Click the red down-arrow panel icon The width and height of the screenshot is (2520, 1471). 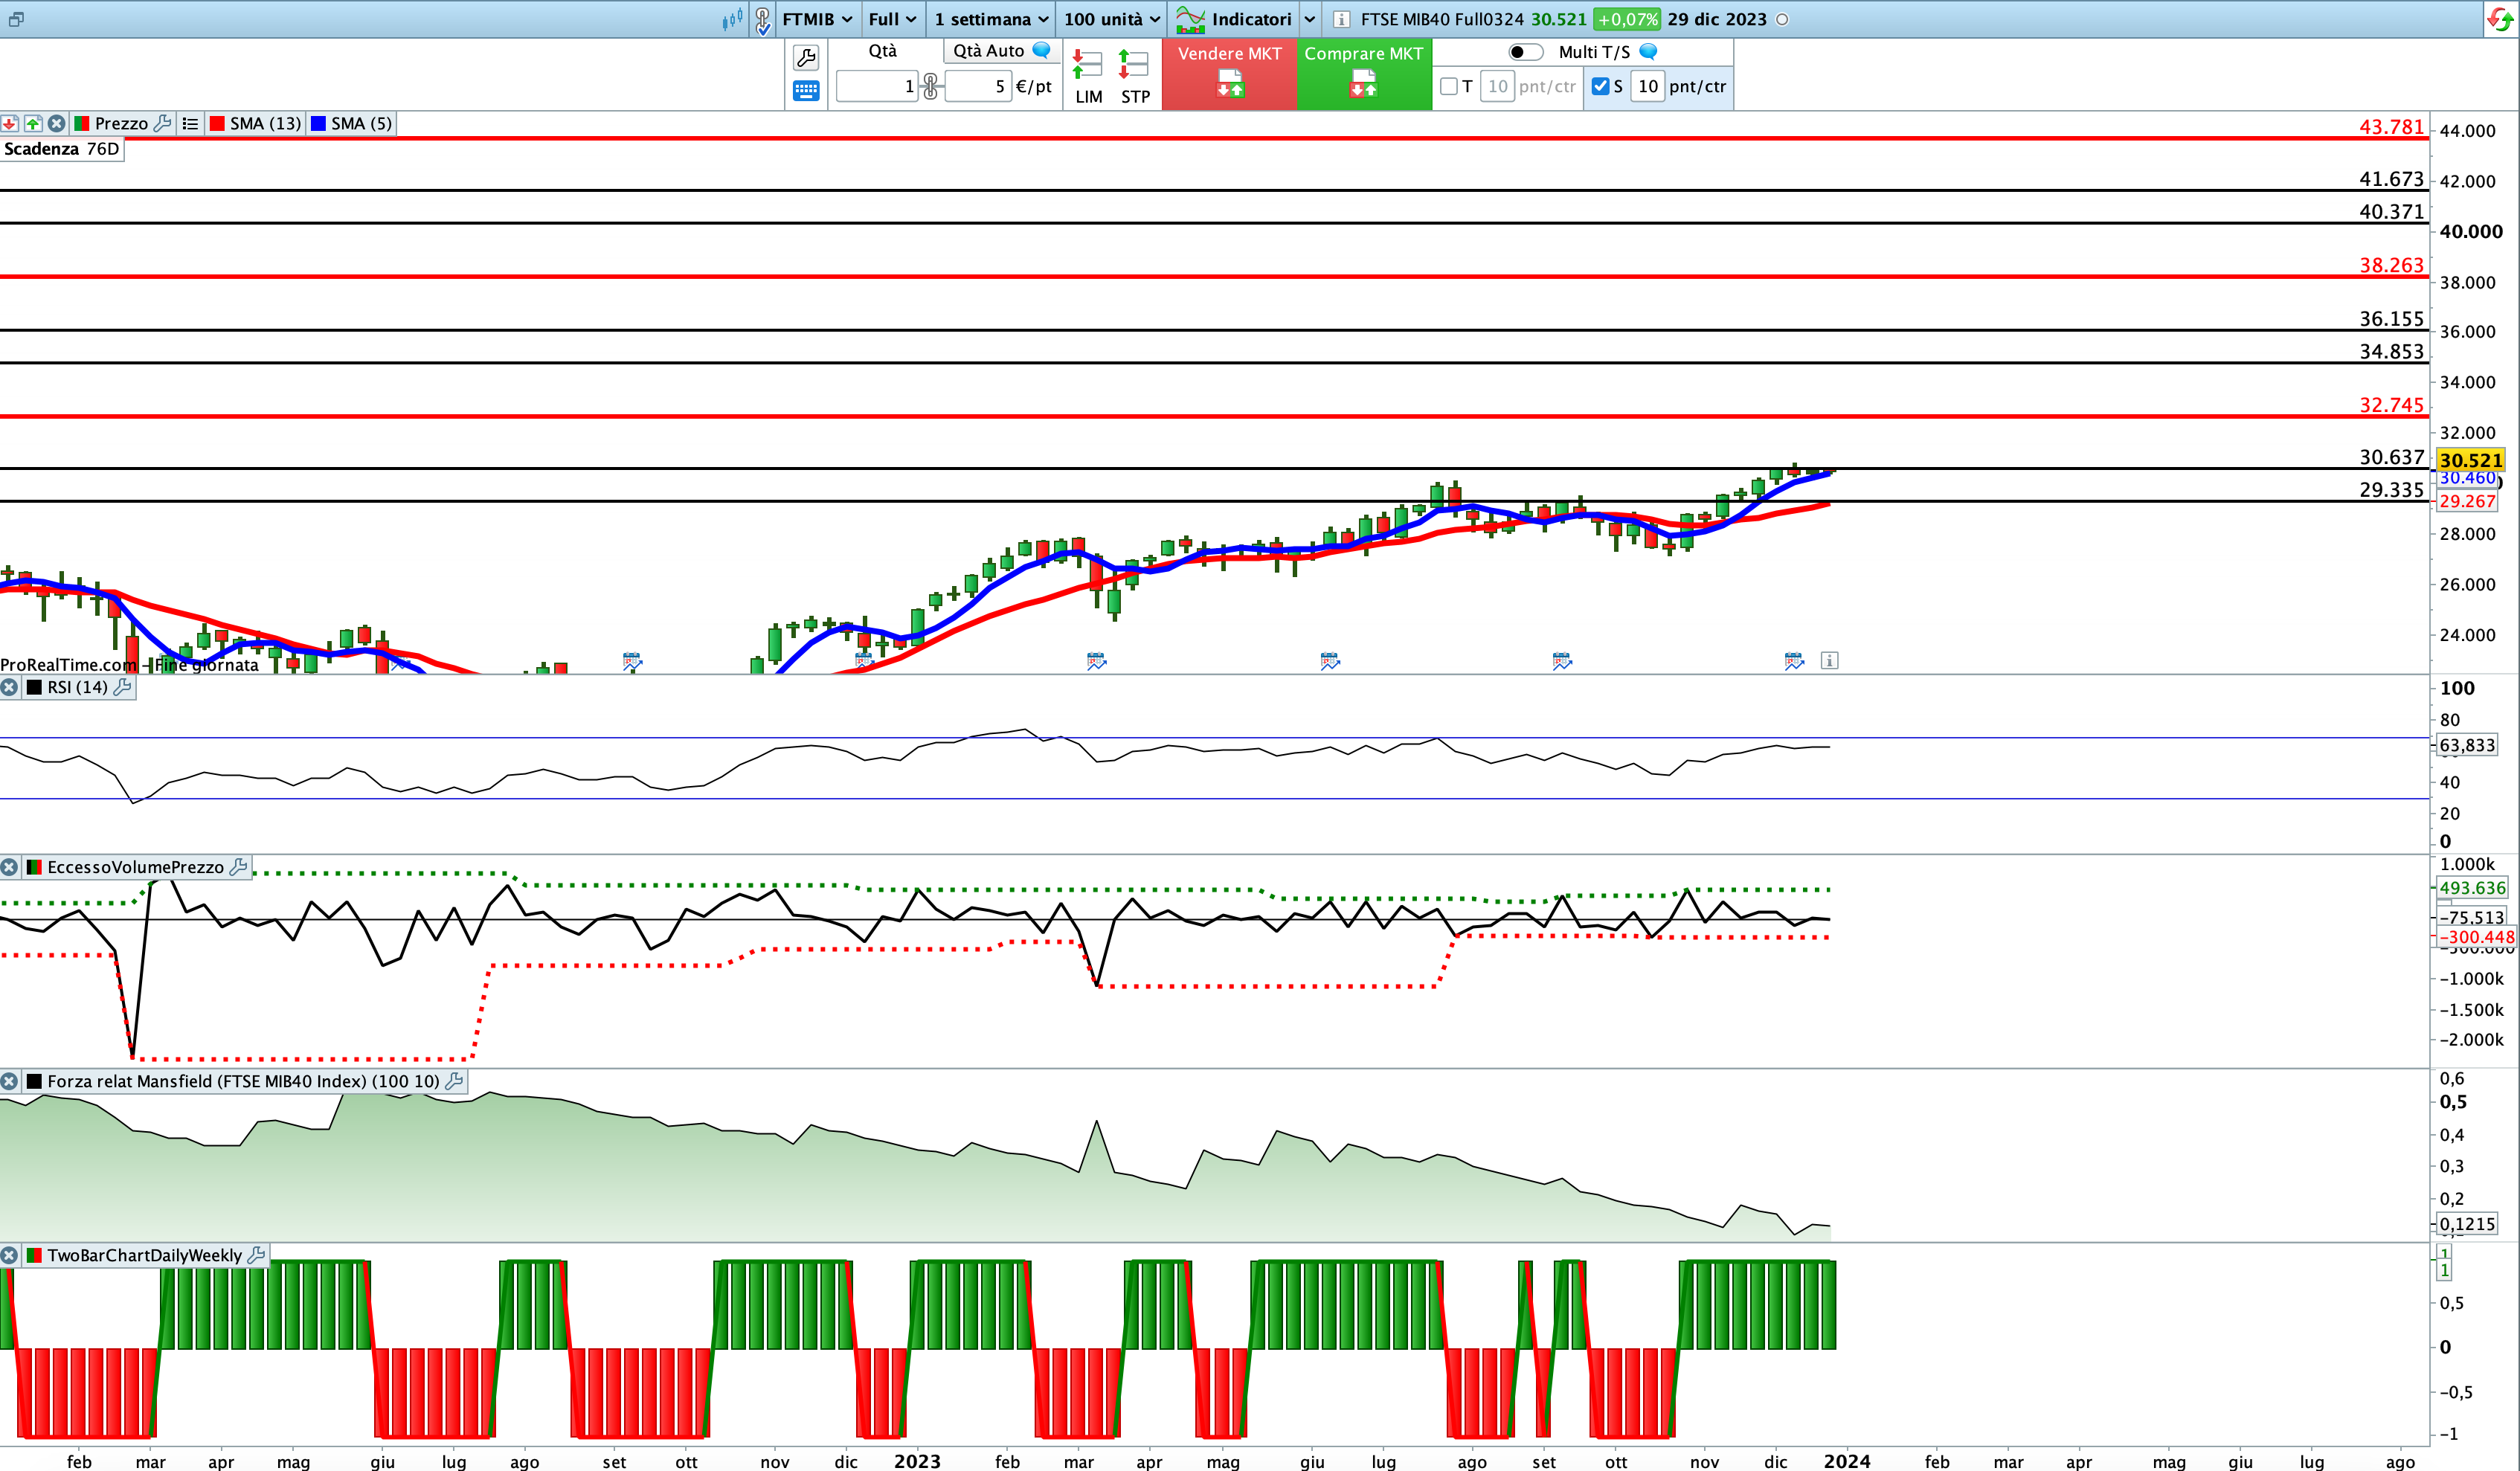(10, 123)
